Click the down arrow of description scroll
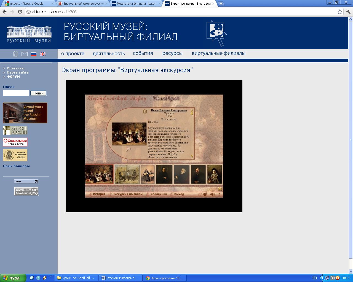This screenshot has height=282, width=353. (192, 156)
